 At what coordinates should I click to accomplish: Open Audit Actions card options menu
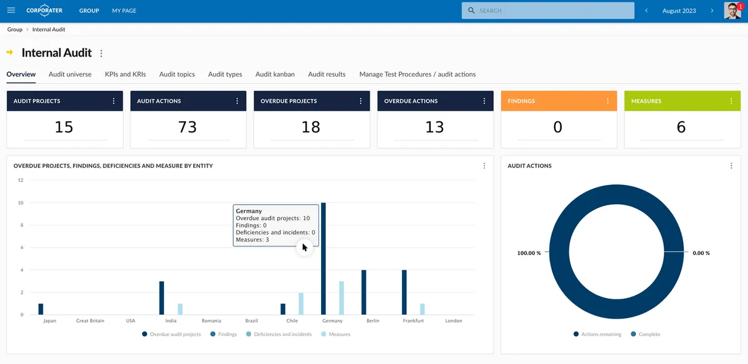point(237,101)
